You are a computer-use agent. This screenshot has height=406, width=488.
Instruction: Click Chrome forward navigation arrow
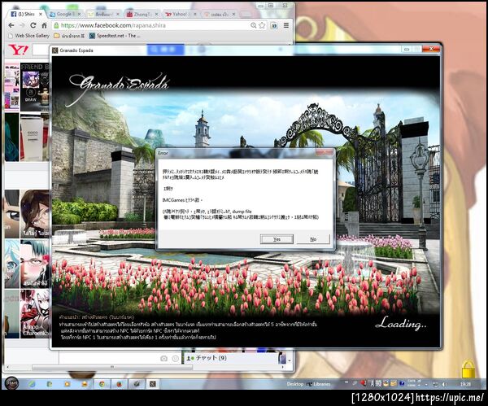click(x=22, y=25)
